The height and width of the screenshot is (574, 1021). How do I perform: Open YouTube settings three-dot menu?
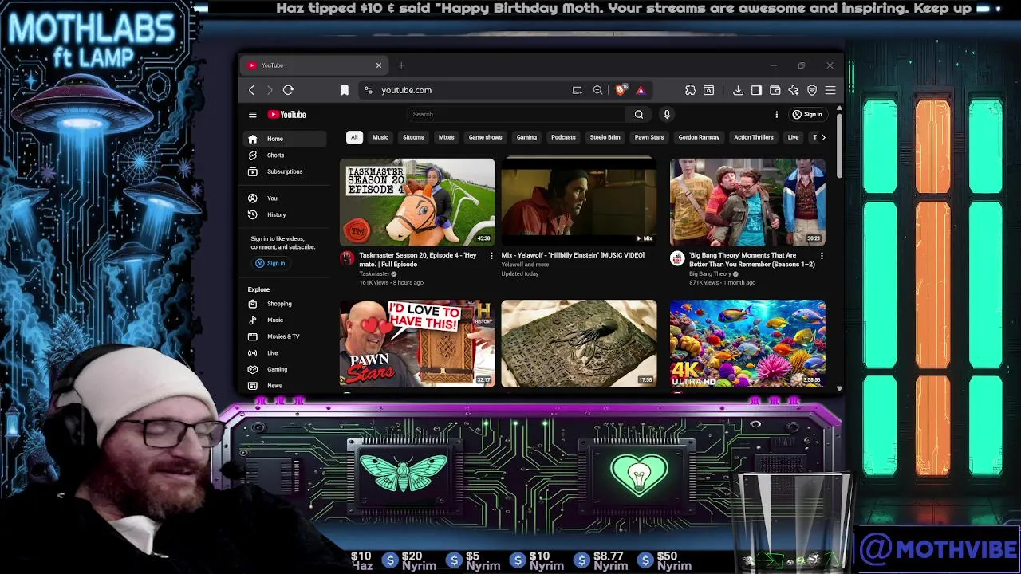point(776,114)
